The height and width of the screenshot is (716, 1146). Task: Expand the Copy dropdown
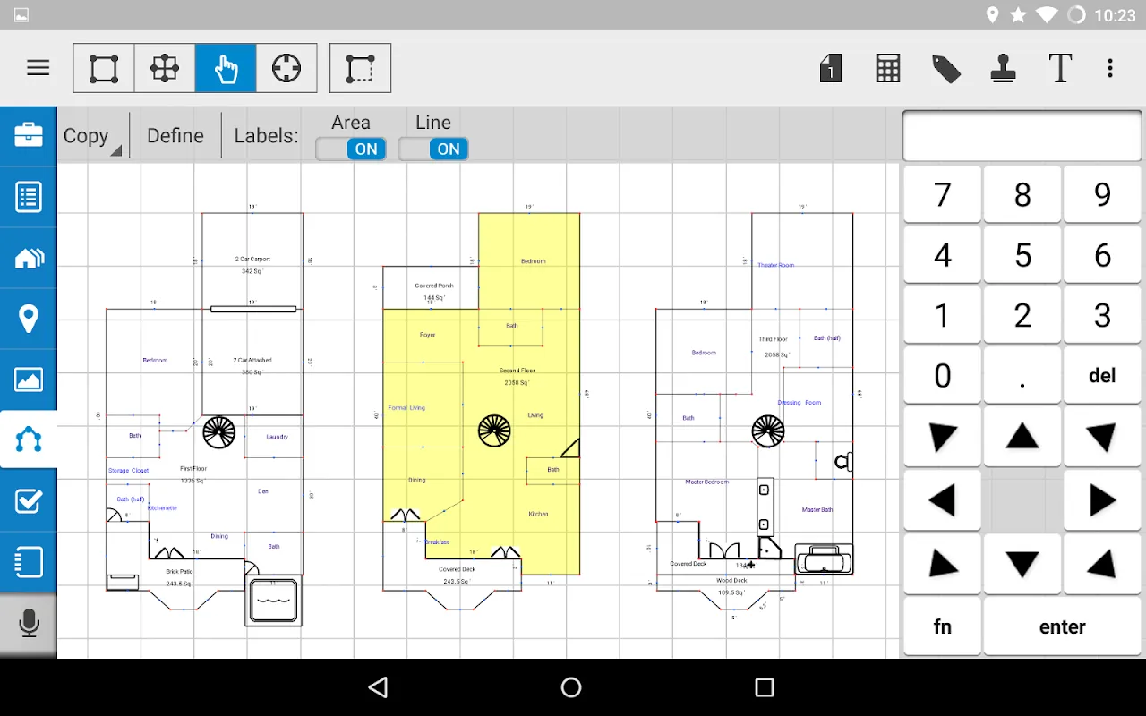[91, 136]
